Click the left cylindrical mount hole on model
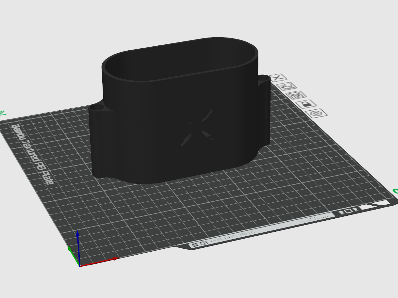 click(x=97, y=107)
